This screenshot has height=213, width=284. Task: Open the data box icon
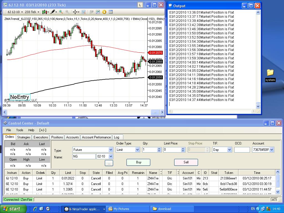coord(111,12)
